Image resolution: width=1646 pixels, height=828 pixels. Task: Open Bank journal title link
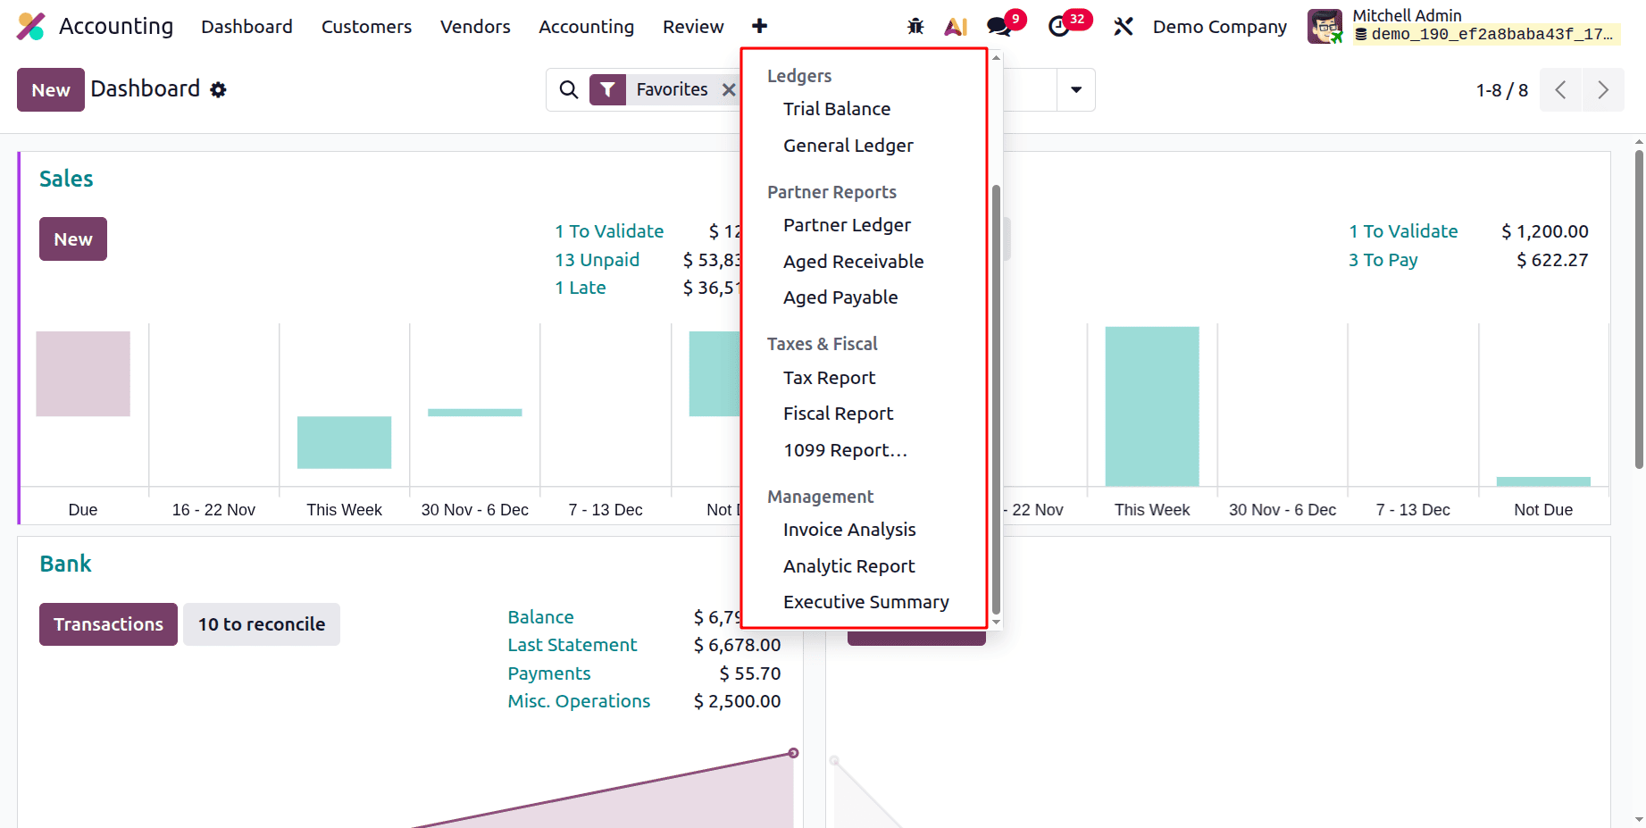(x=65, y=564)
